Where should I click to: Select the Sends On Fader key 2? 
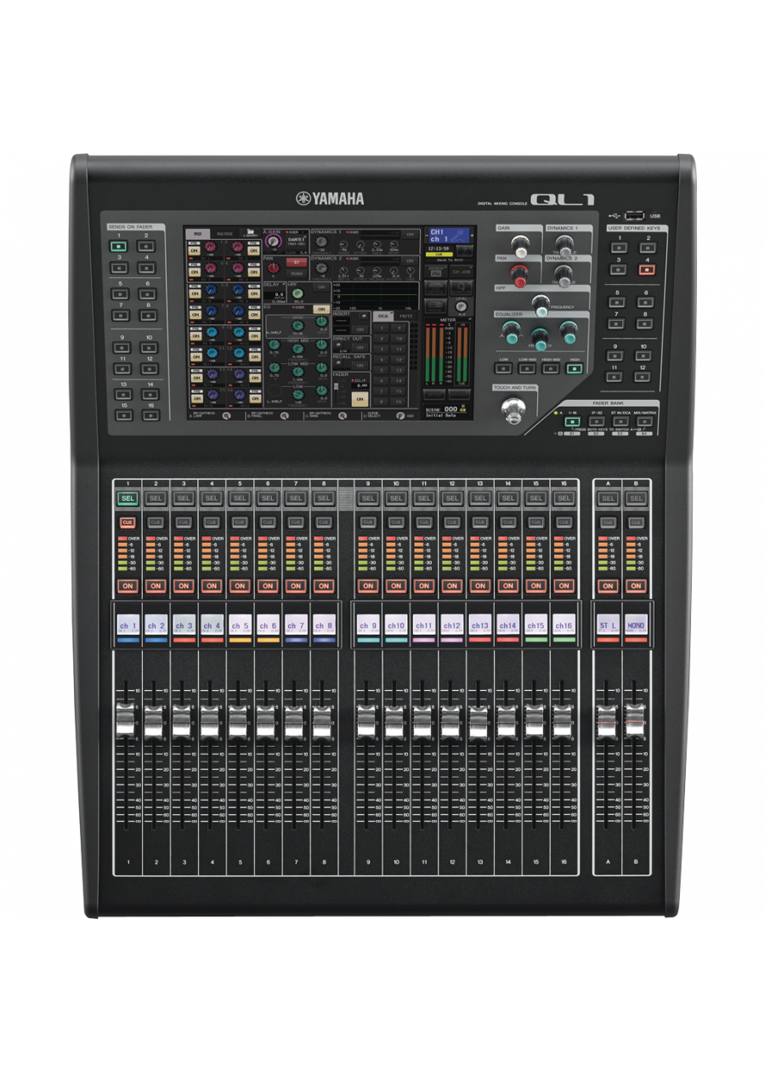point(147,247)
